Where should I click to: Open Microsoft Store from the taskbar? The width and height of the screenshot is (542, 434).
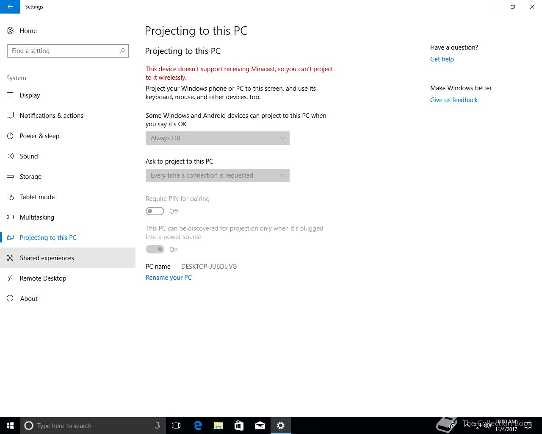coord(239,426)
